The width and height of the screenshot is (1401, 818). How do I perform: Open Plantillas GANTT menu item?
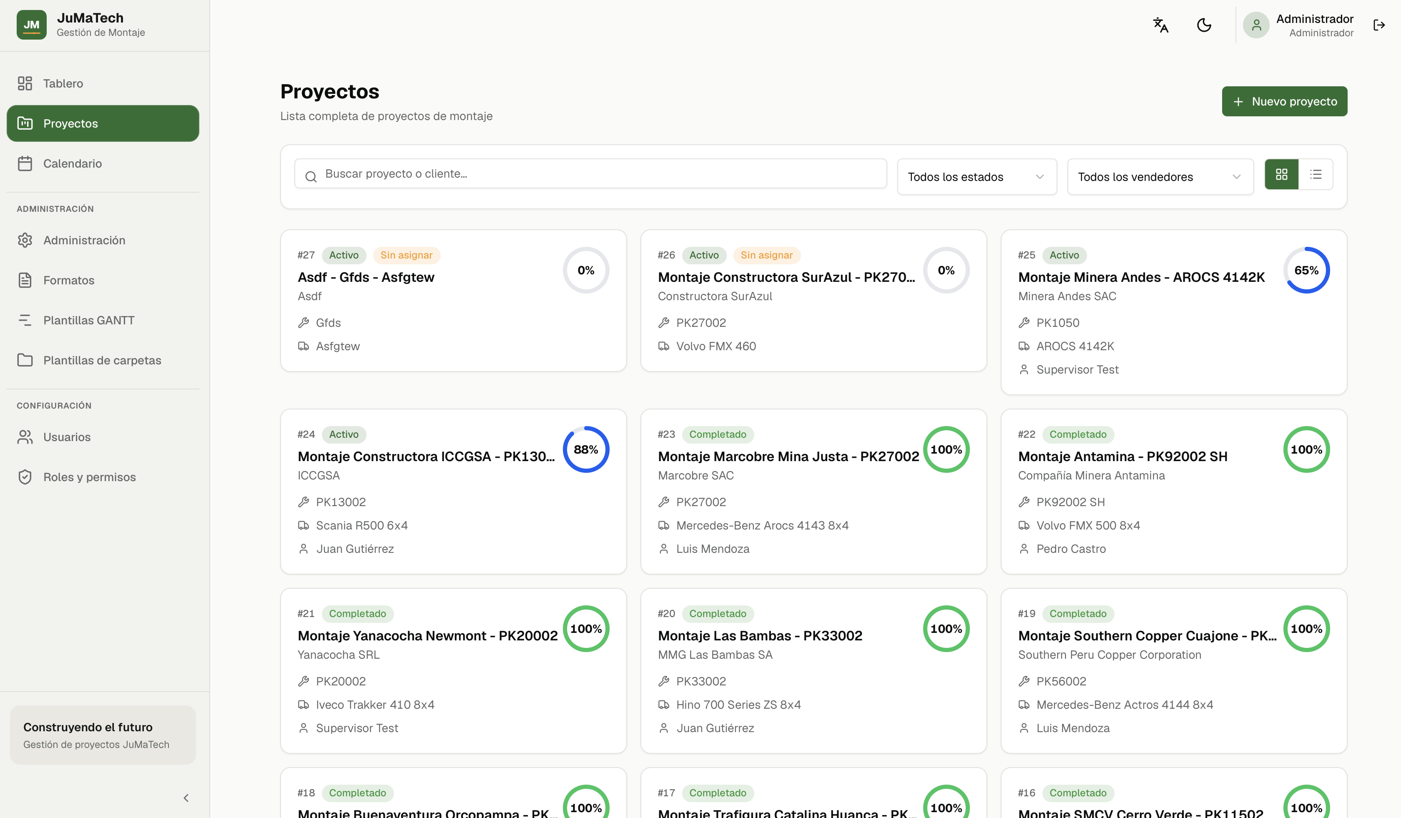103,320
